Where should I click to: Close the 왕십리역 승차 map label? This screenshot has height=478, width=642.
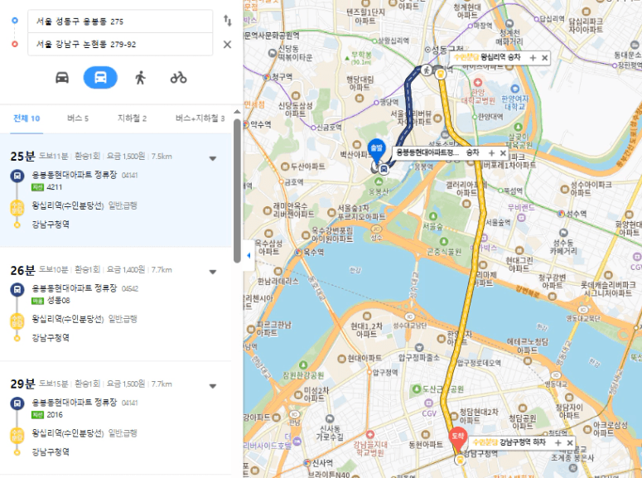tap(544, 58)
